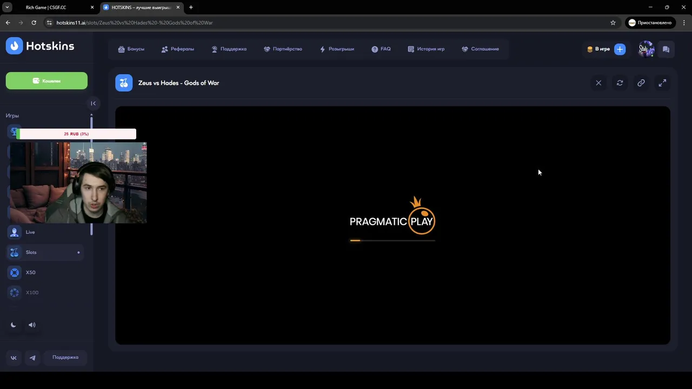Open the site info icon in address bar
Screen dimensions: 692x389
[x=49, y=23]
